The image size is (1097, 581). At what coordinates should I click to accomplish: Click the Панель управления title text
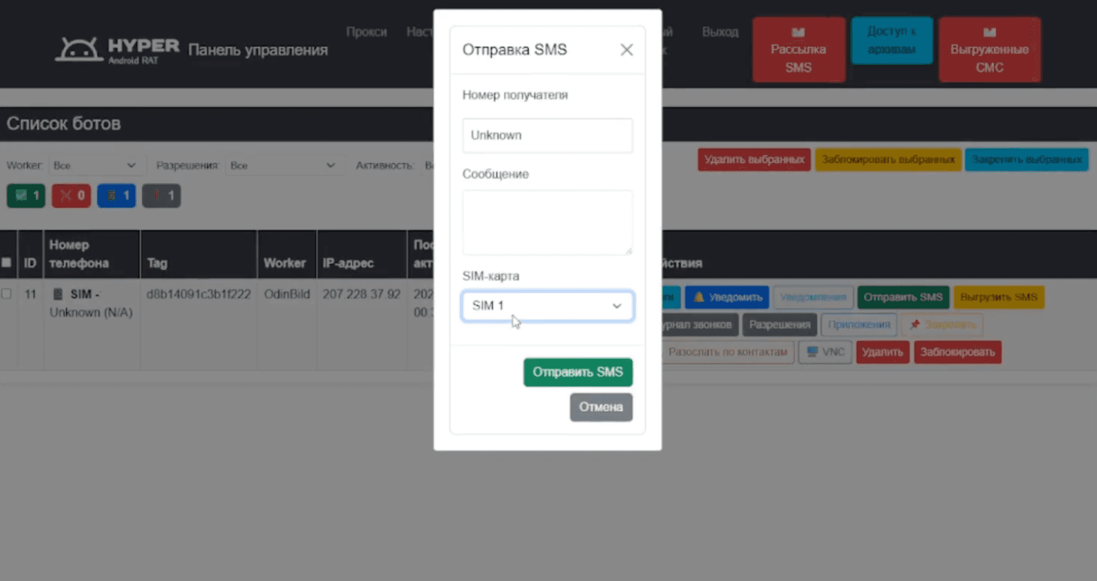point(258,50)
